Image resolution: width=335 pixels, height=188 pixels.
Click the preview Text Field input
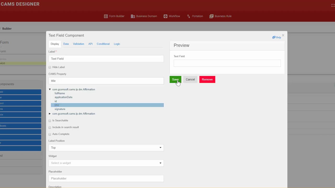click(x=227, y=63)
